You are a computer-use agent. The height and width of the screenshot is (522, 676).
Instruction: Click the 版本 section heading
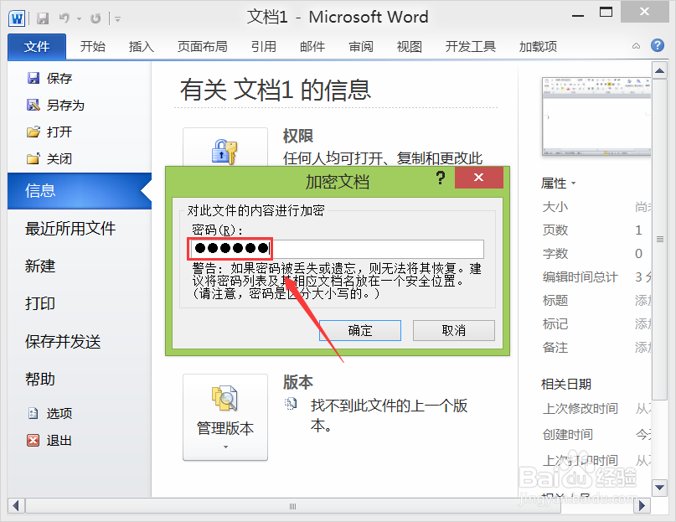tap(298, 382)
